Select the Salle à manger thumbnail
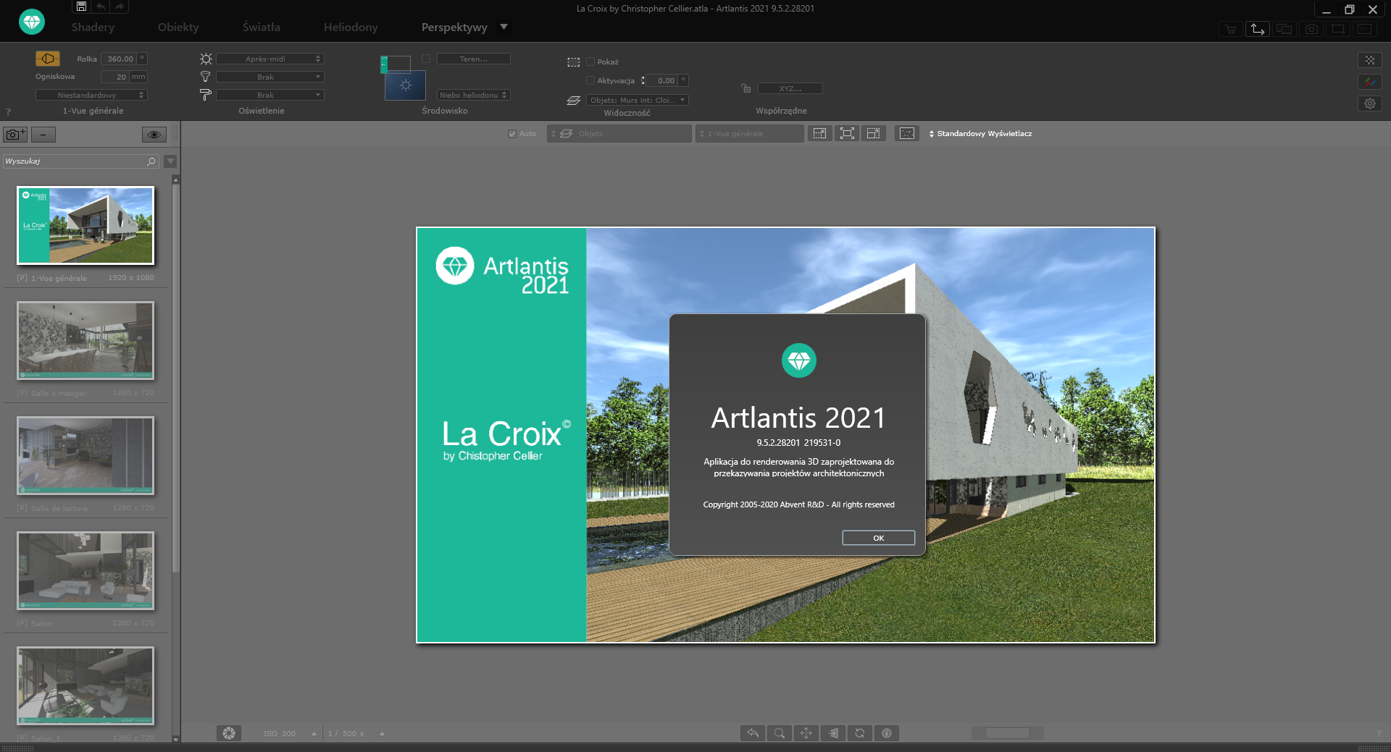This screenshot has width=1391, height=752. tap(85, 341)
